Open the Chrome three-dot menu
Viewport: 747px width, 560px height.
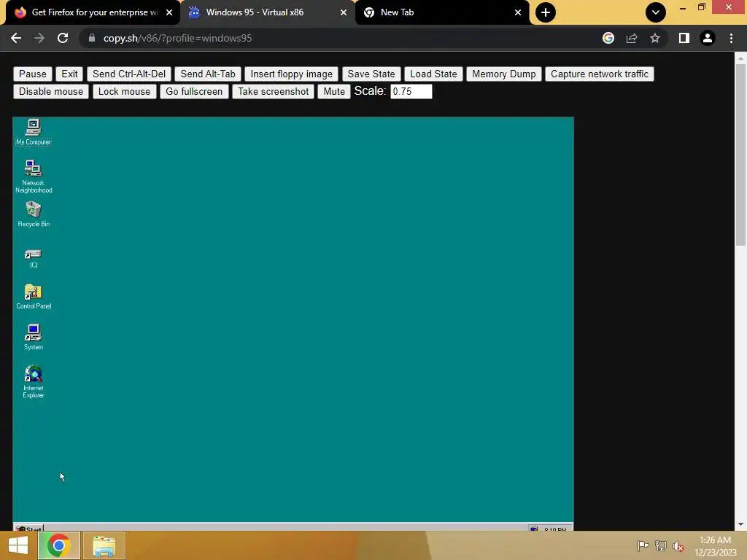(731, 38)
